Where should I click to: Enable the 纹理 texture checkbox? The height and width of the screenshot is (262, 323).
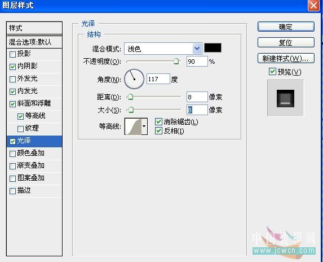(20, 129)
